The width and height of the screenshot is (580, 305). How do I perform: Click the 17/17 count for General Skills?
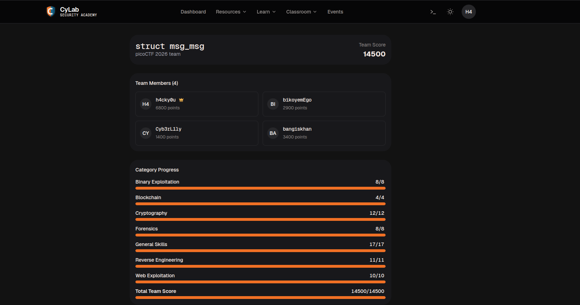377,244
